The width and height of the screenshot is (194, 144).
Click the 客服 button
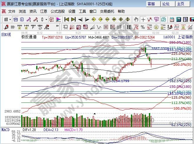[151, 4]
